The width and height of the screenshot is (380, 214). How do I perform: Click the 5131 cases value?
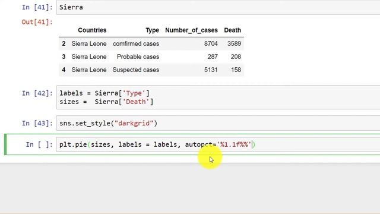click(x=211, y=70)
